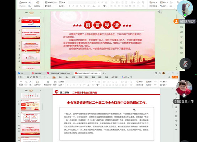Select the 大纲 outline view in lower panel

click(x=26, y=90)
